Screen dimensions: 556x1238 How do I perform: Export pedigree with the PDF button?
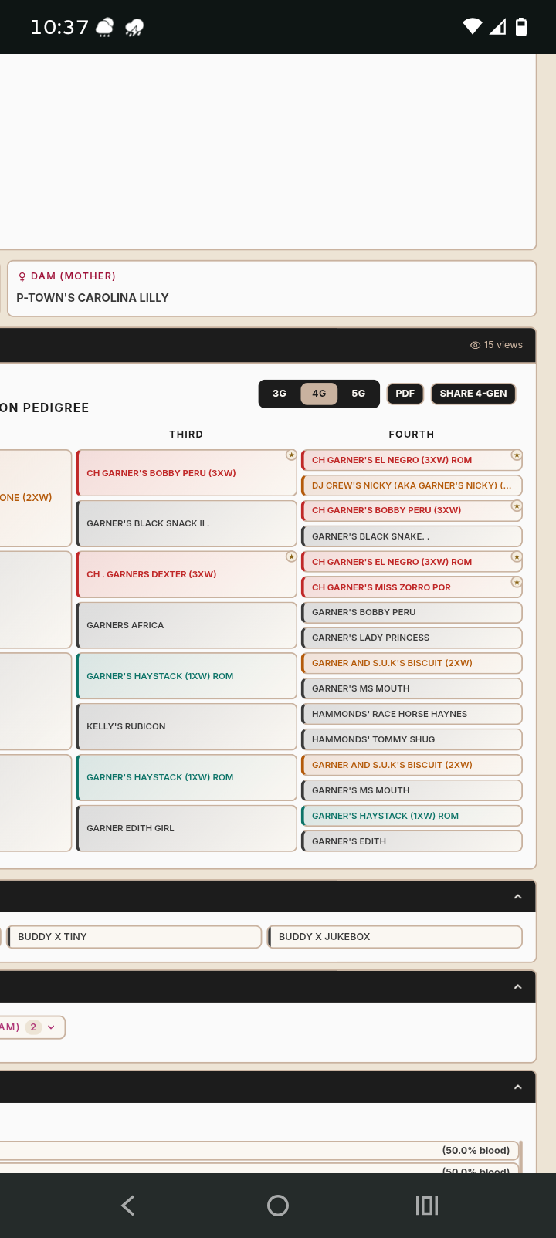pyautogui.click(x=405, y=394)
